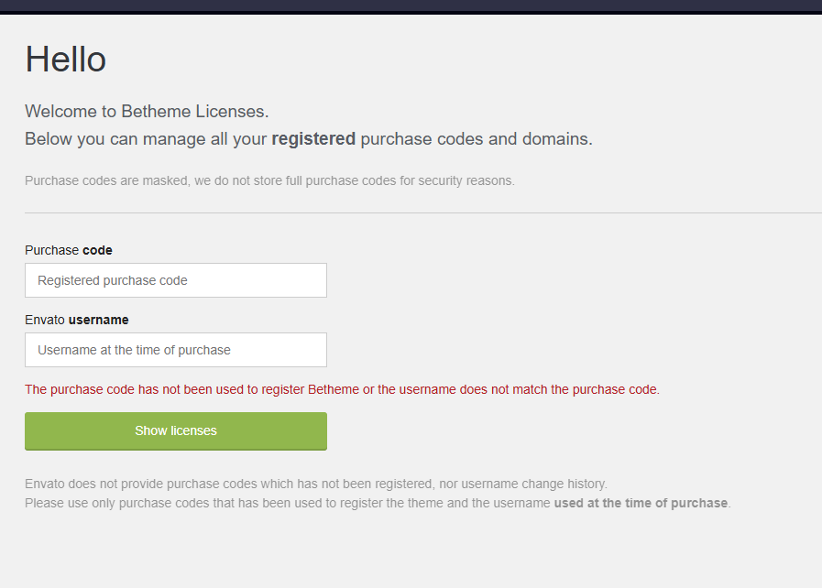
Task: Click the dark header bar at the top
Action: pyautogui.click(x=411, y=5)
